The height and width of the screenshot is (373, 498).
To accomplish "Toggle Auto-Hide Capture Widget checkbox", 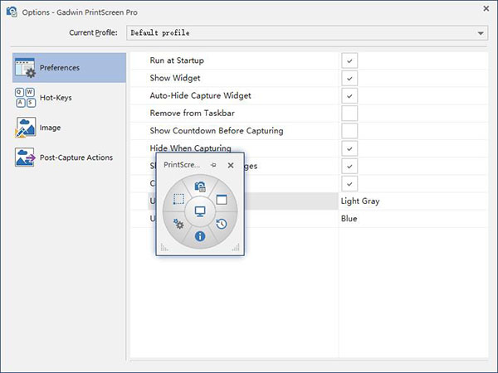I will [x=349, y=96].
